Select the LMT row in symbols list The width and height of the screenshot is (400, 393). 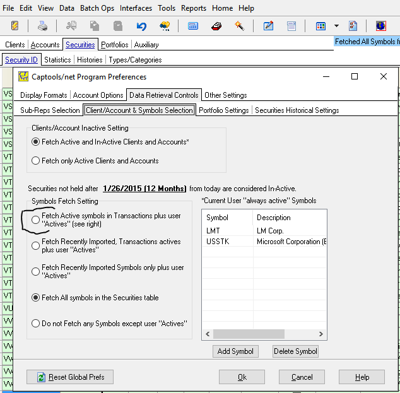pyautogui.click(x=227, y=231)
